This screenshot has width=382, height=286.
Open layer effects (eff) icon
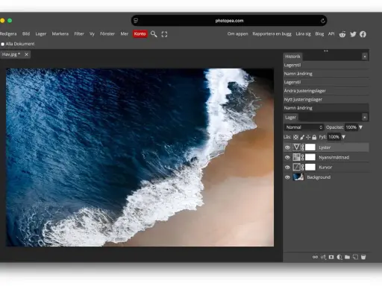(x=323, y=257)
